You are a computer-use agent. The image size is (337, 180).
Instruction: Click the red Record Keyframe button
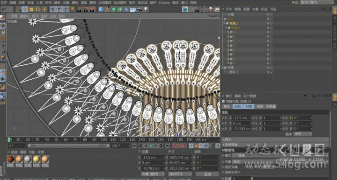[175, 146]
